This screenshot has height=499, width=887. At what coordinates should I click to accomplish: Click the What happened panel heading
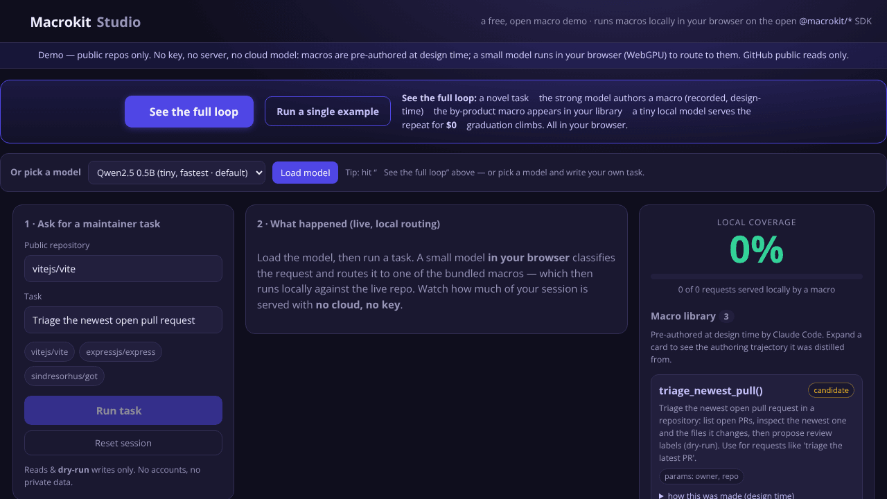coord(349,224)
